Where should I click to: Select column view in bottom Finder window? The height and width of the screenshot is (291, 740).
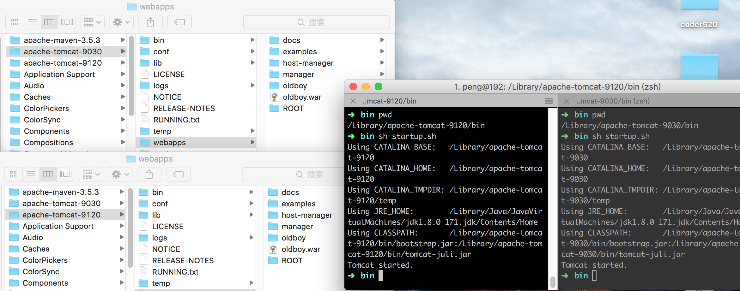click(x=48, y=174)
